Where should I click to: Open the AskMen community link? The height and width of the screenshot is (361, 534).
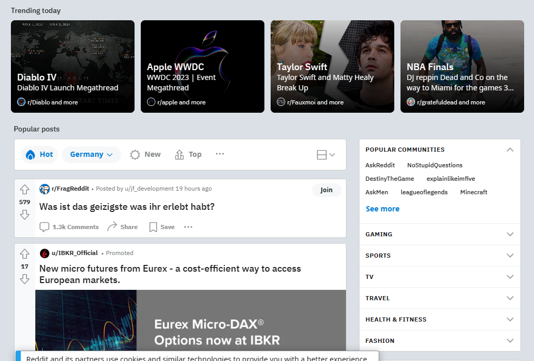tap(377, 192)
